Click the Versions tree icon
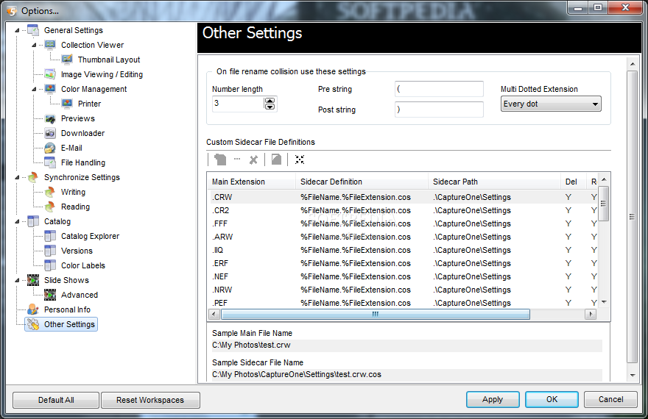This screenshot has width=648, height=419. [x=50, y=251]
